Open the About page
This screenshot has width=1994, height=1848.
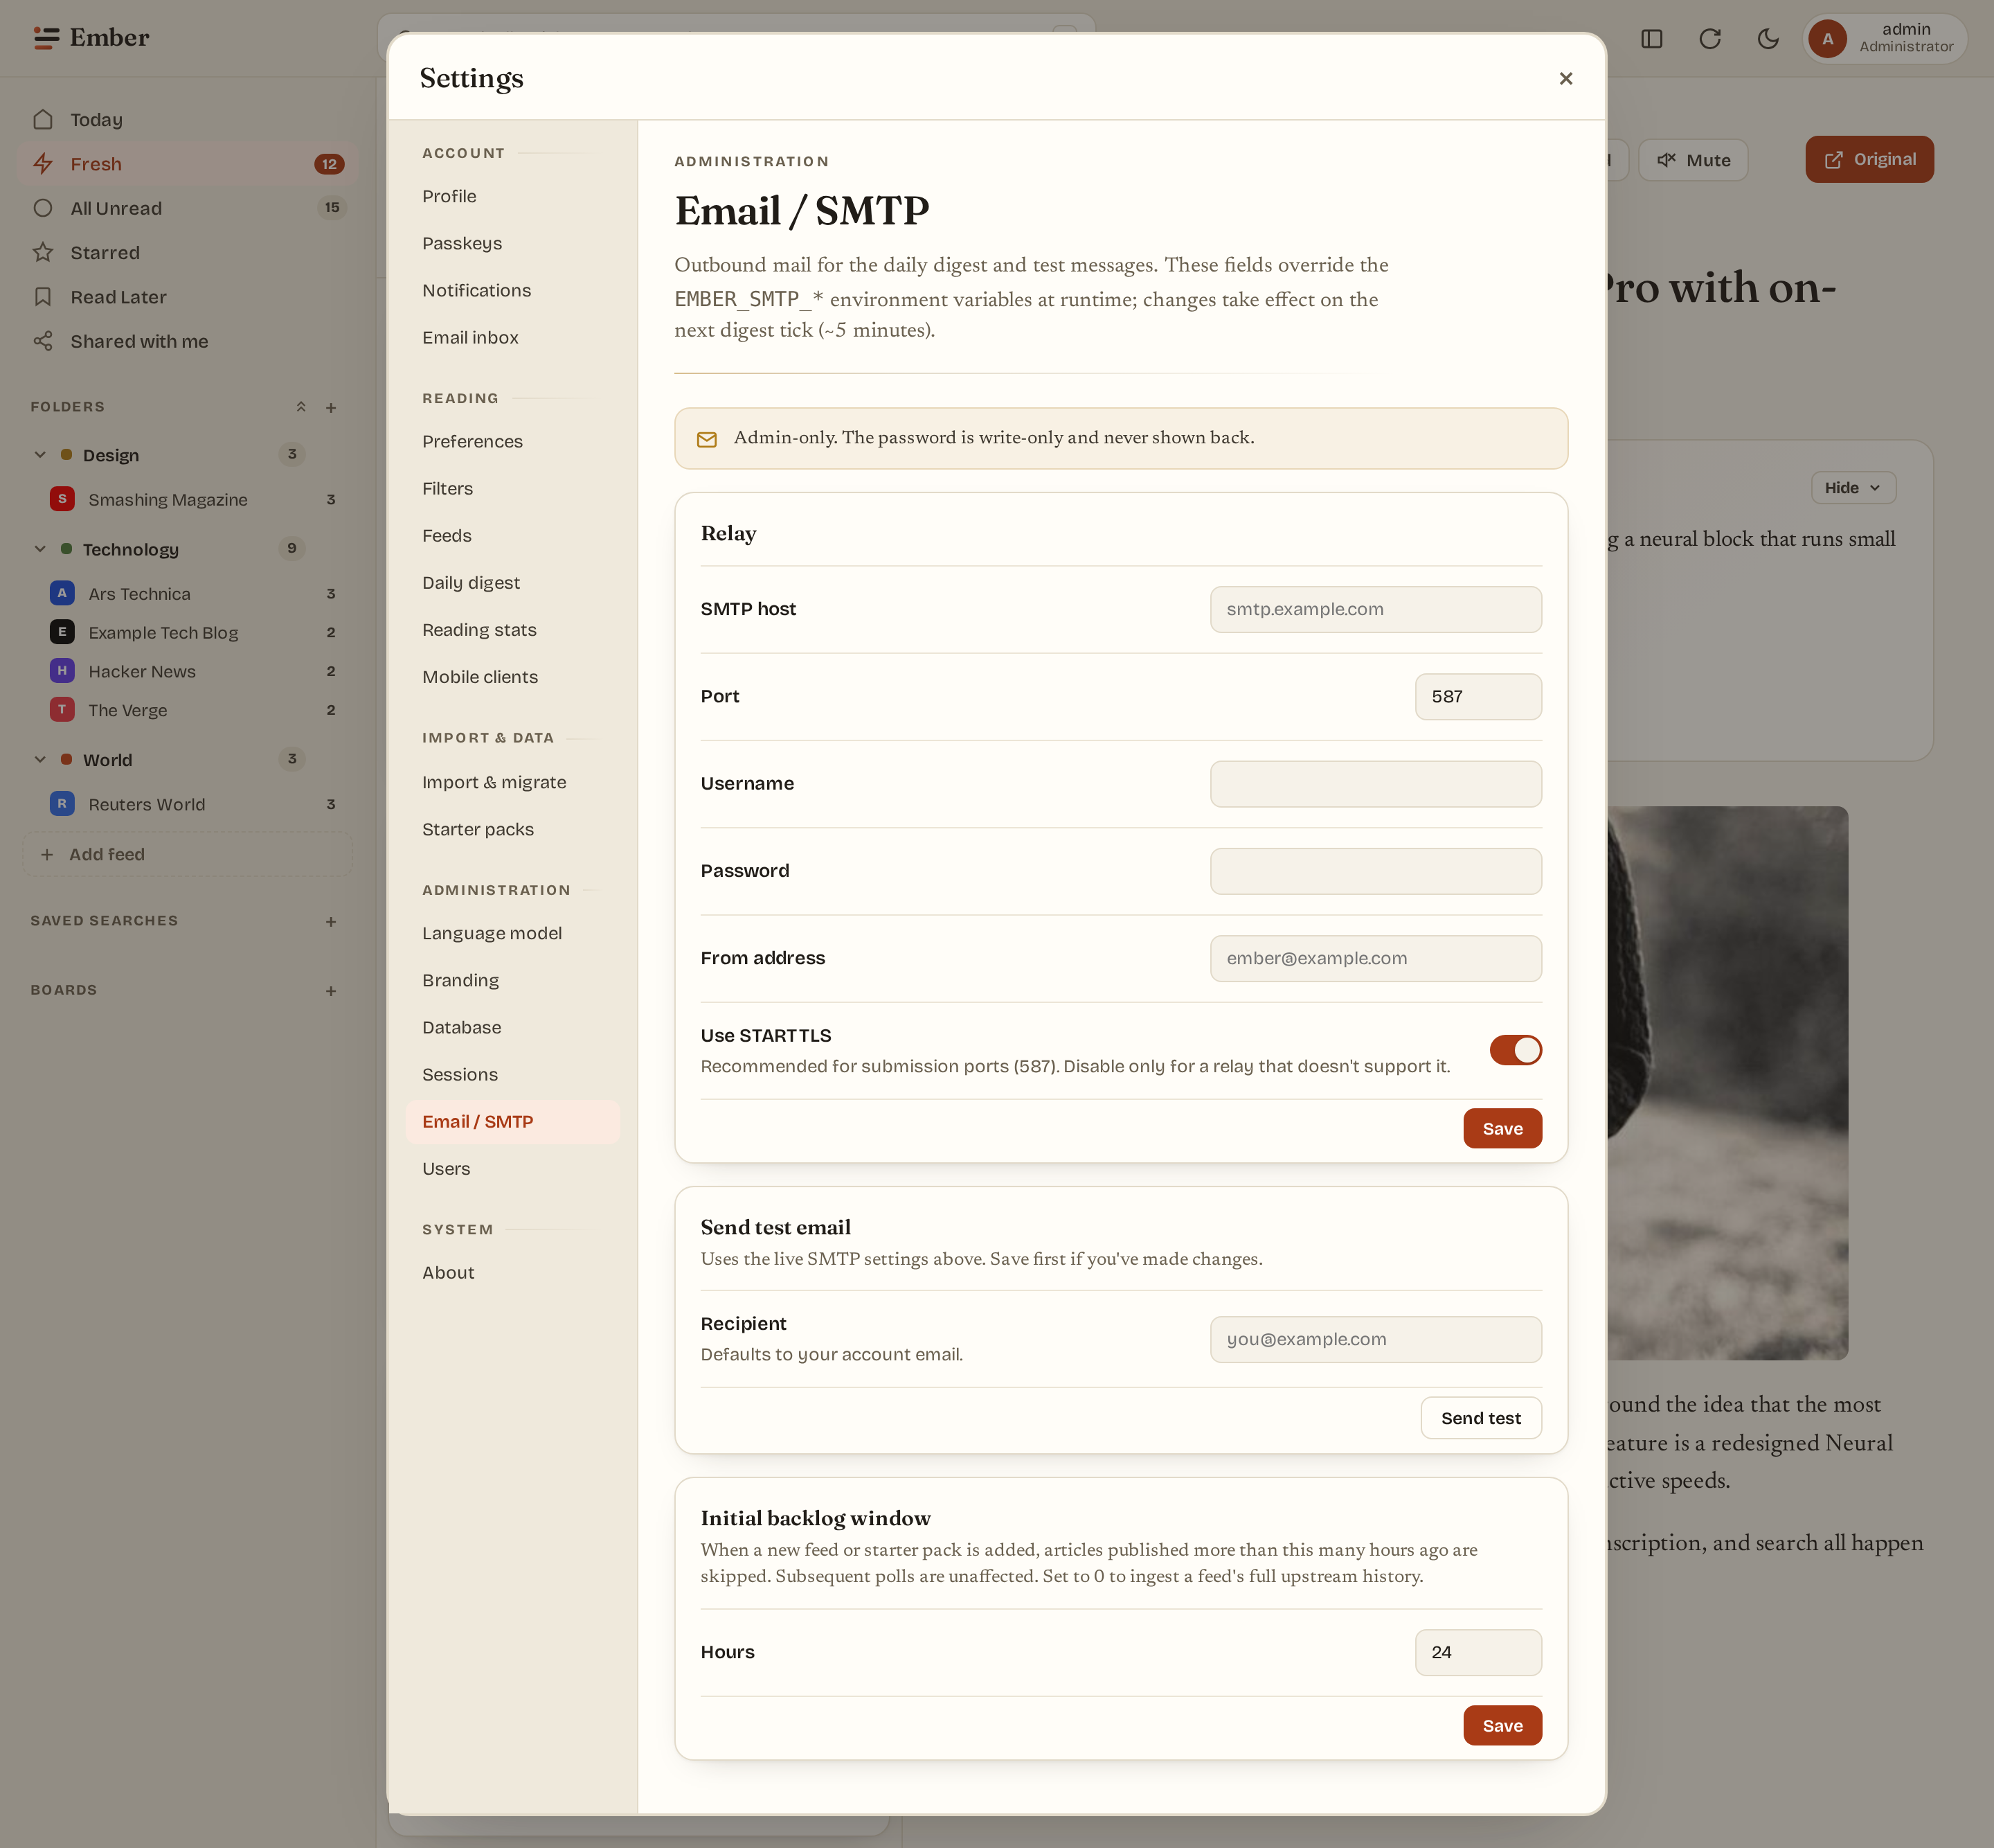tap(512, 1273)
